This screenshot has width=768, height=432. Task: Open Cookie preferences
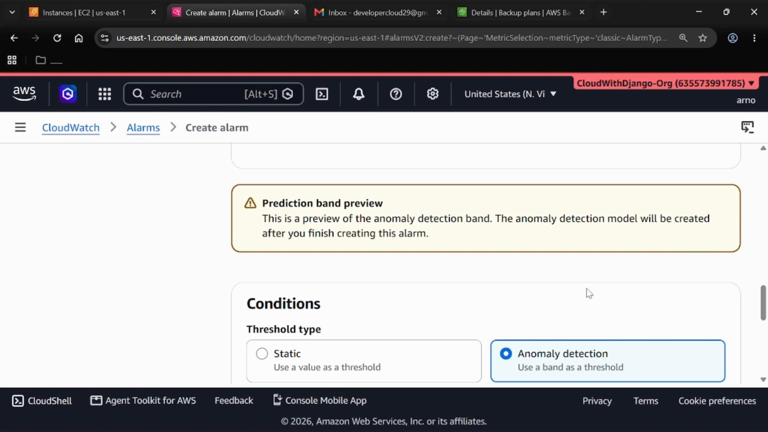pos(717,401)
